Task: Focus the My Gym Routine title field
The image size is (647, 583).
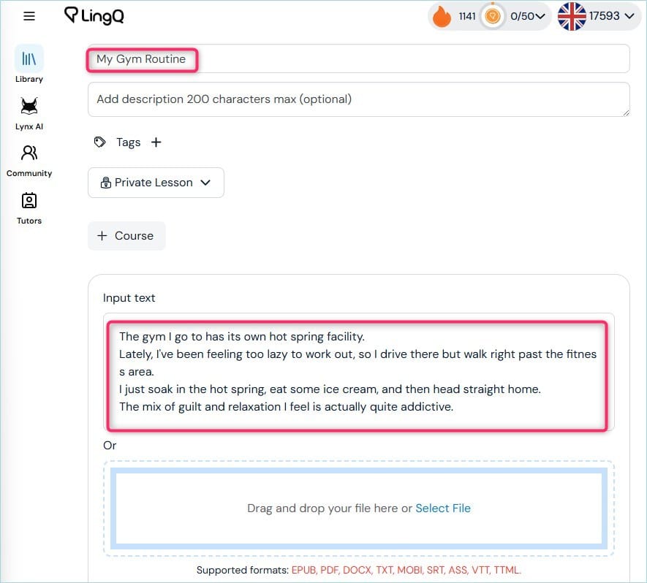Action: click(358, 58)
